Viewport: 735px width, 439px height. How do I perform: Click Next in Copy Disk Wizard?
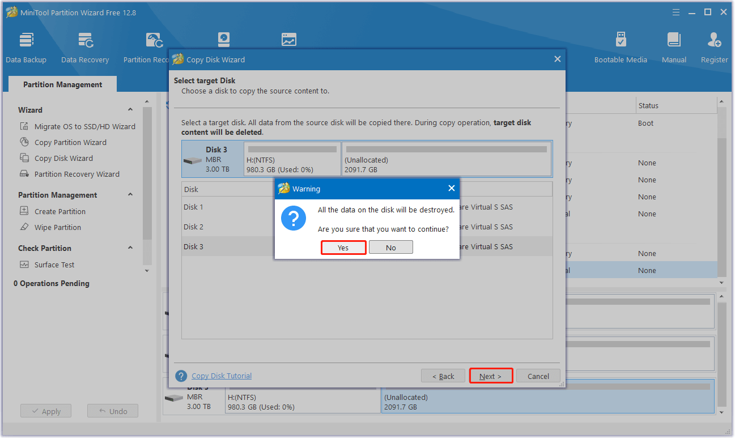coord(491,376)
